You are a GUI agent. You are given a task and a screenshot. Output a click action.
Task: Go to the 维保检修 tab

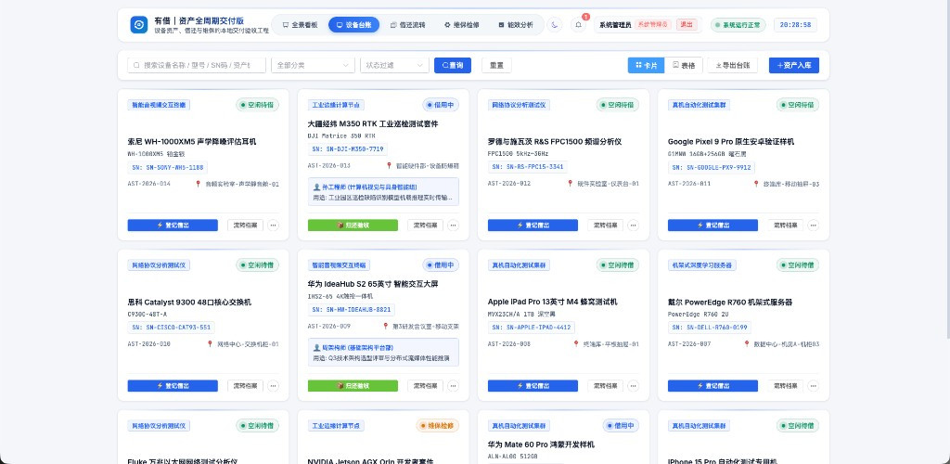coord(462,25)
